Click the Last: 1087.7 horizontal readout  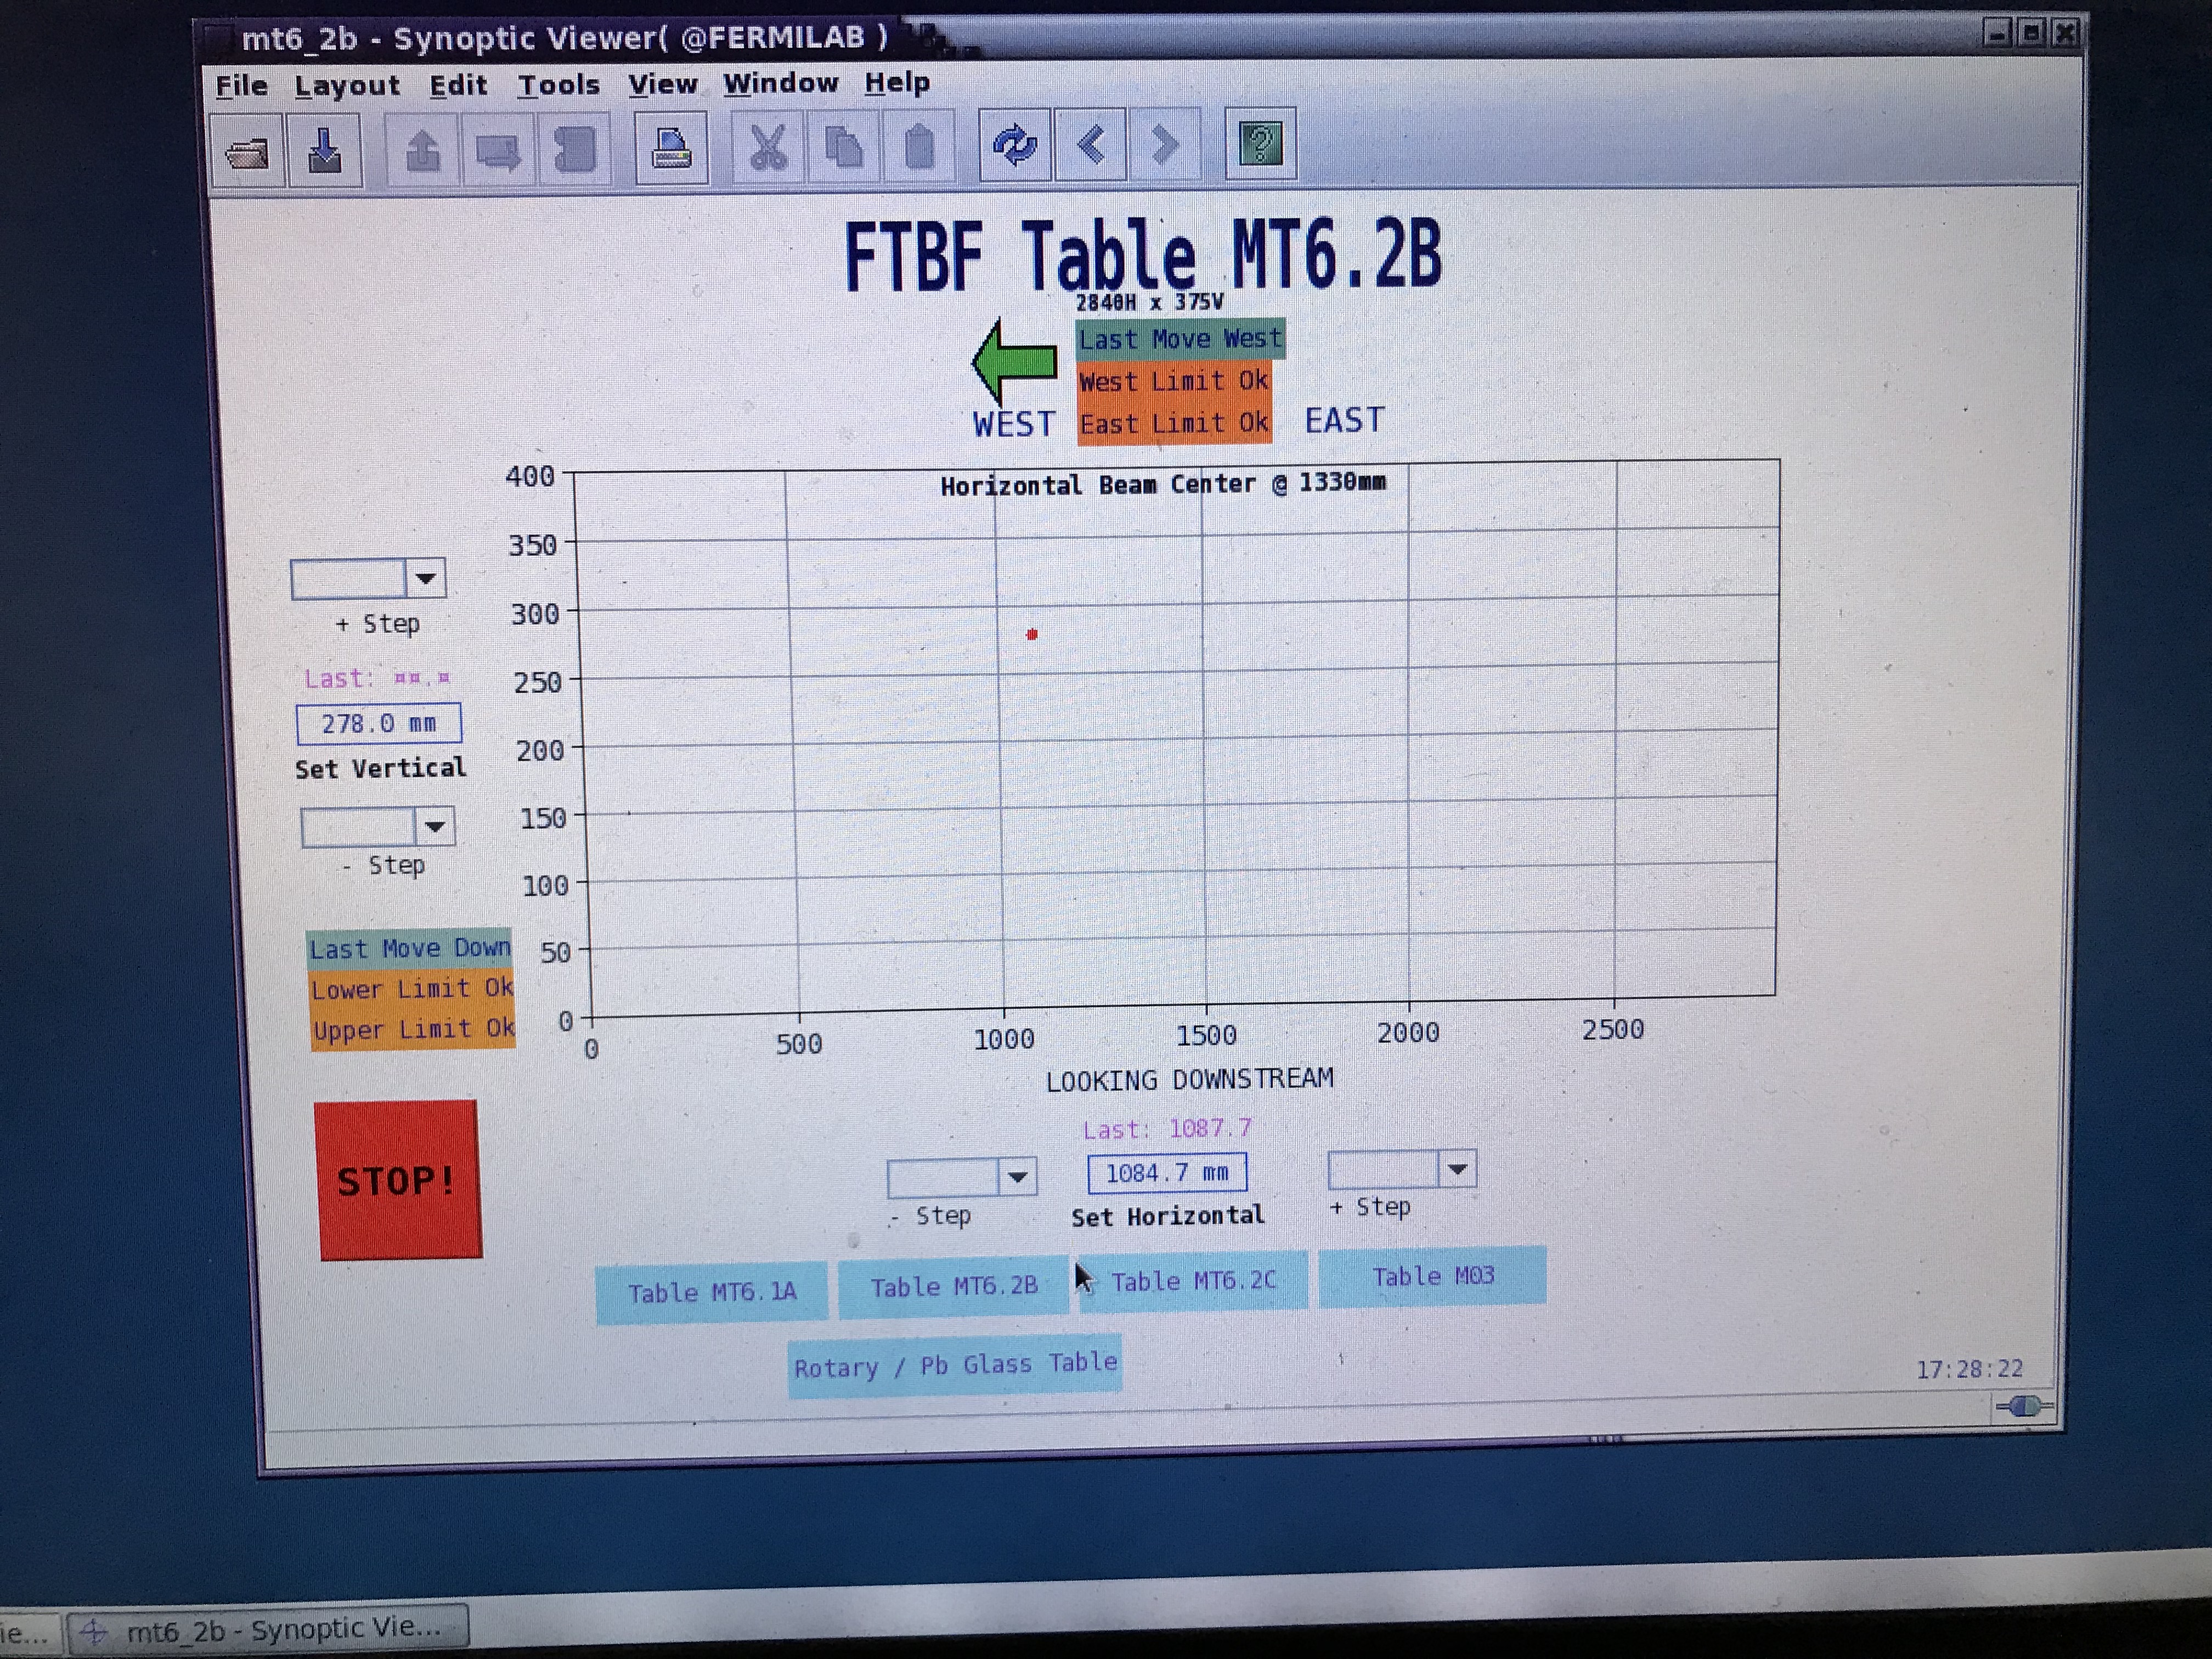(1167, 1129)
